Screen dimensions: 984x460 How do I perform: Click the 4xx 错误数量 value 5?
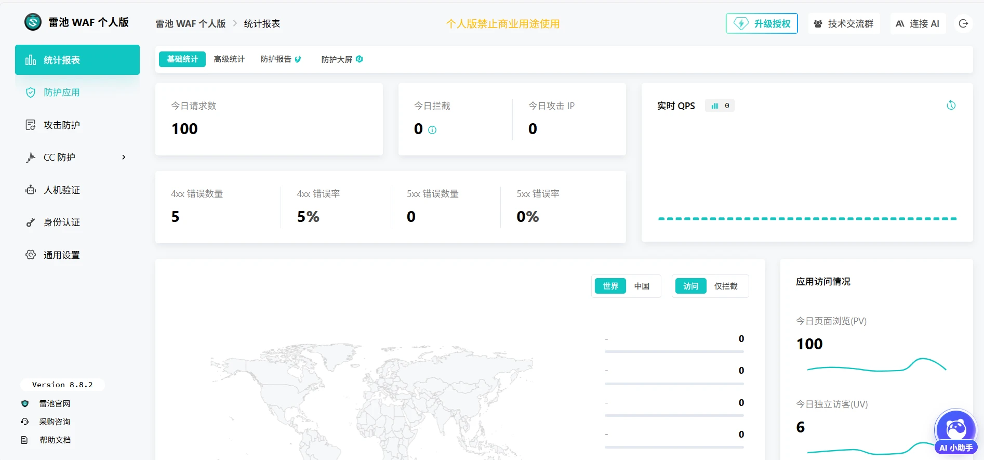pos(176,217)
